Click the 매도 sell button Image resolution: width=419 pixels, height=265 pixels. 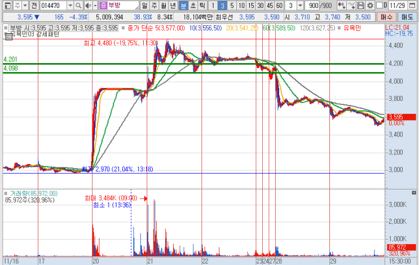point(407,17)
